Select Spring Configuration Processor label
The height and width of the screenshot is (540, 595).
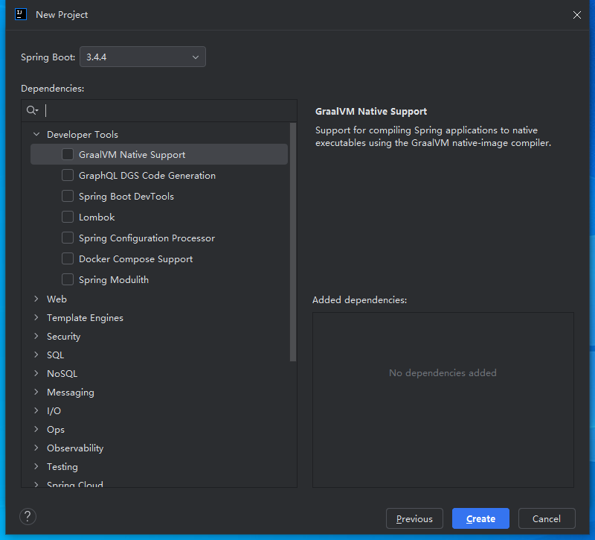point(147,238)
